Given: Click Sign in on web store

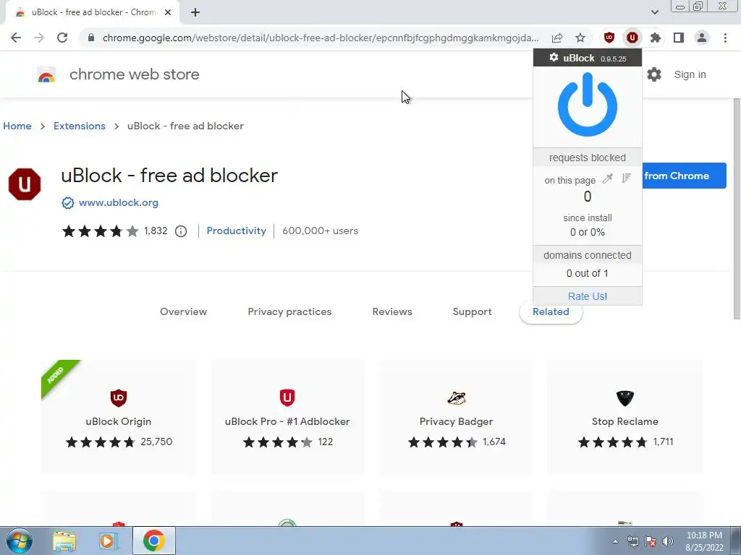Looking at the screenshot, I should point(690,74).
